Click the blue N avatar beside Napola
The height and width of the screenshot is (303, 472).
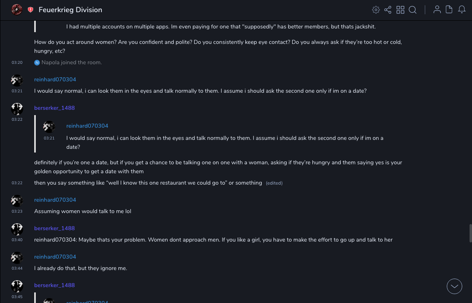[x=37, y=63]
